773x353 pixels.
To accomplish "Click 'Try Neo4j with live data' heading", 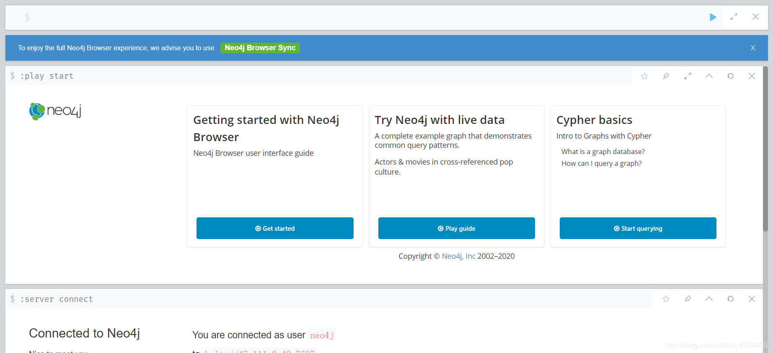I will point(439,120).
